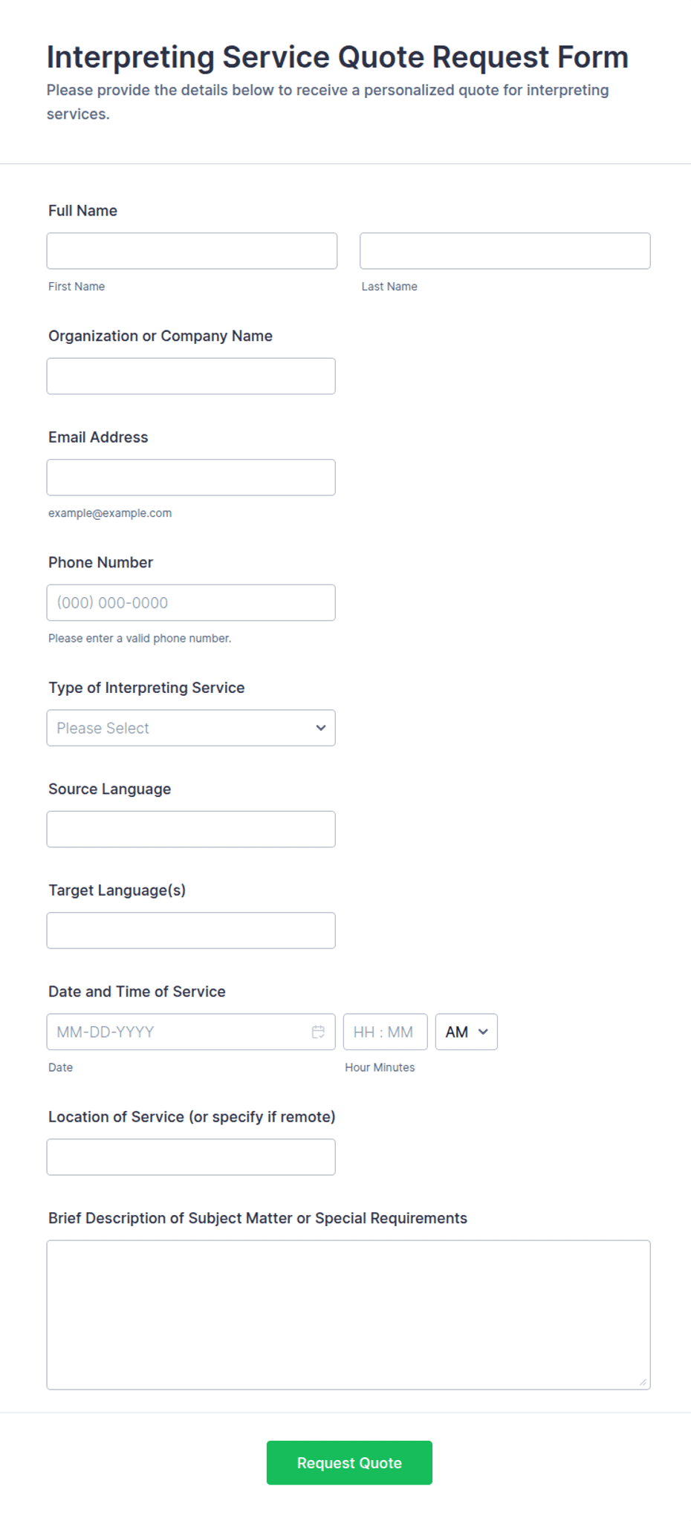Click into the Email Address field

[191, 478]
